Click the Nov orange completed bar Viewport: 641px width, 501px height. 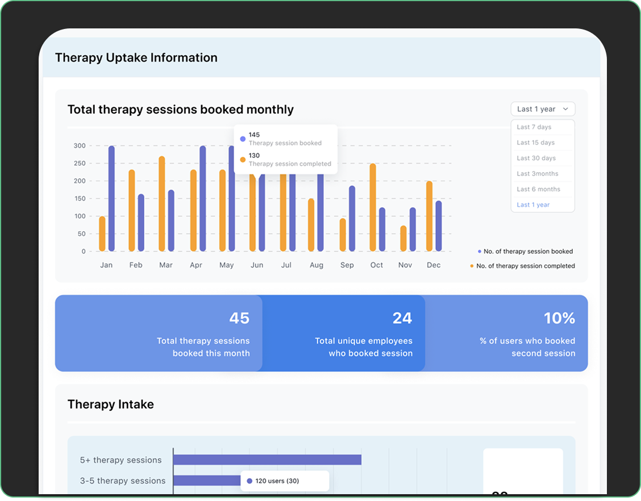click(x=403, y=238)
